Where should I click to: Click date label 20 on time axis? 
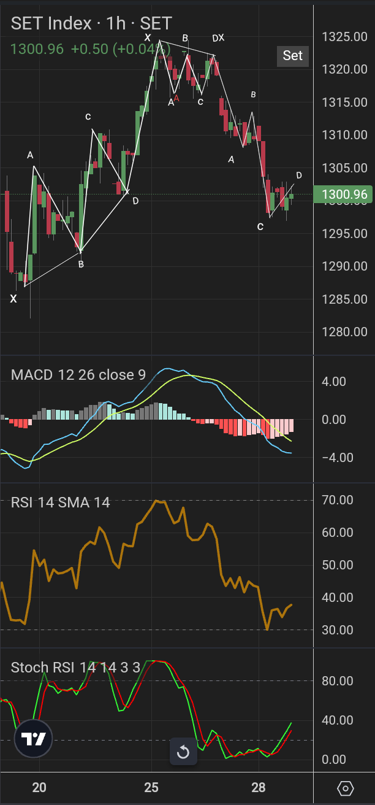(39, 788)
